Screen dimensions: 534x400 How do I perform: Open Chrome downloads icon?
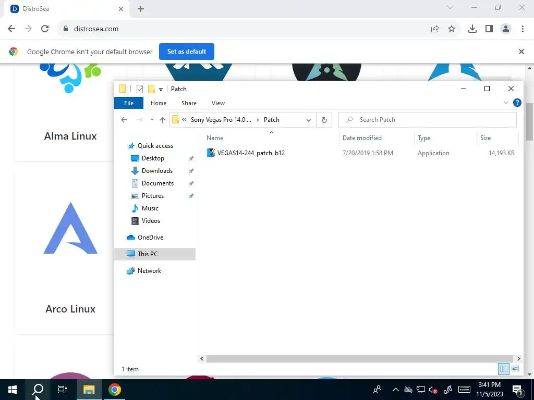(x=472, y=29)
